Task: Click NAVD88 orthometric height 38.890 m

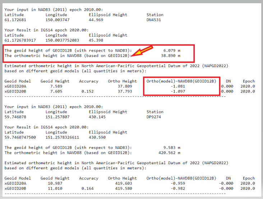Action: point(170,56)
